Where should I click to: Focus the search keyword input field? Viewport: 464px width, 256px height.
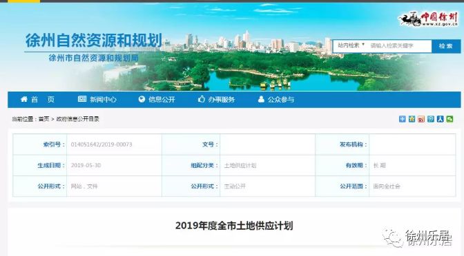400,45
